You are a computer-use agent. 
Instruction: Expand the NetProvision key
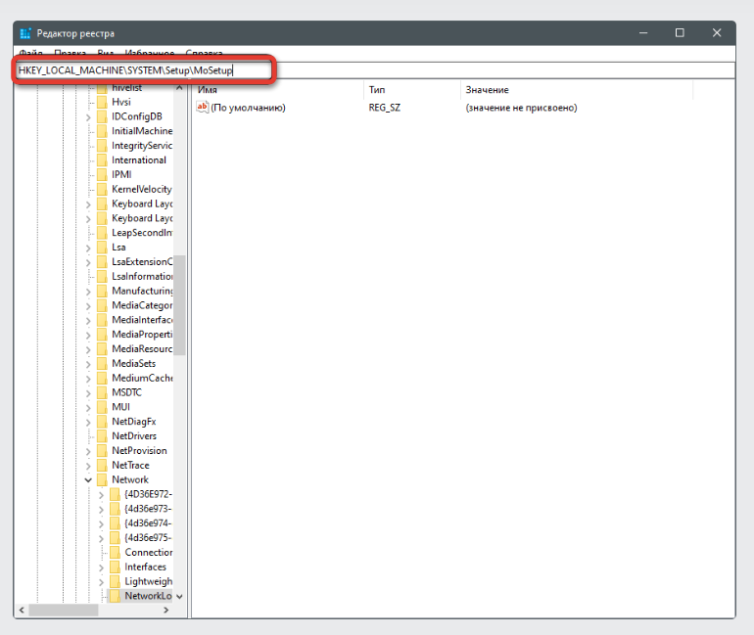coord(88,451)
